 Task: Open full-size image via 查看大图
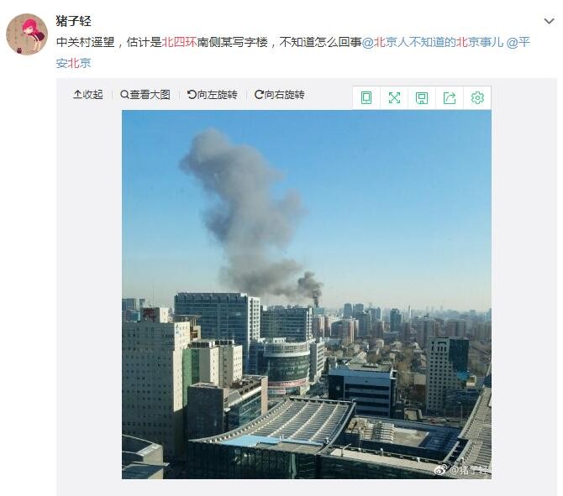(145, 95)
